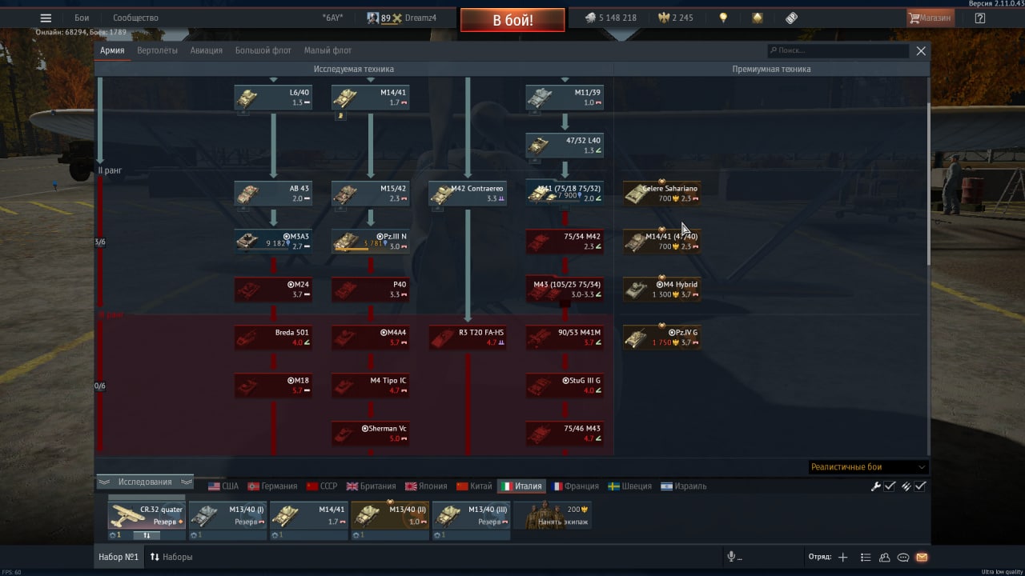Select the США nation
The width and height of the screenshot is (1025, 576).
pos(223,486)
